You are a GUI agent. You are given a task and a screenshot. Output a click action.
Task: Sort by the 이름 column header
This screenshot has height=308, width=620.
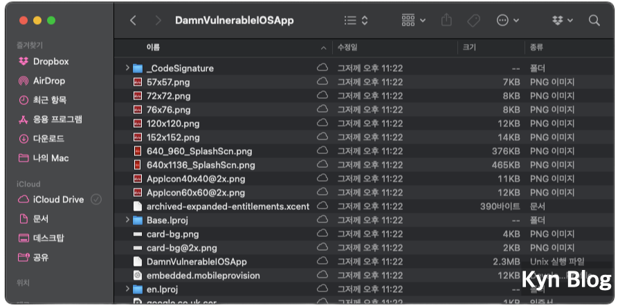click(x=153, y=48)
